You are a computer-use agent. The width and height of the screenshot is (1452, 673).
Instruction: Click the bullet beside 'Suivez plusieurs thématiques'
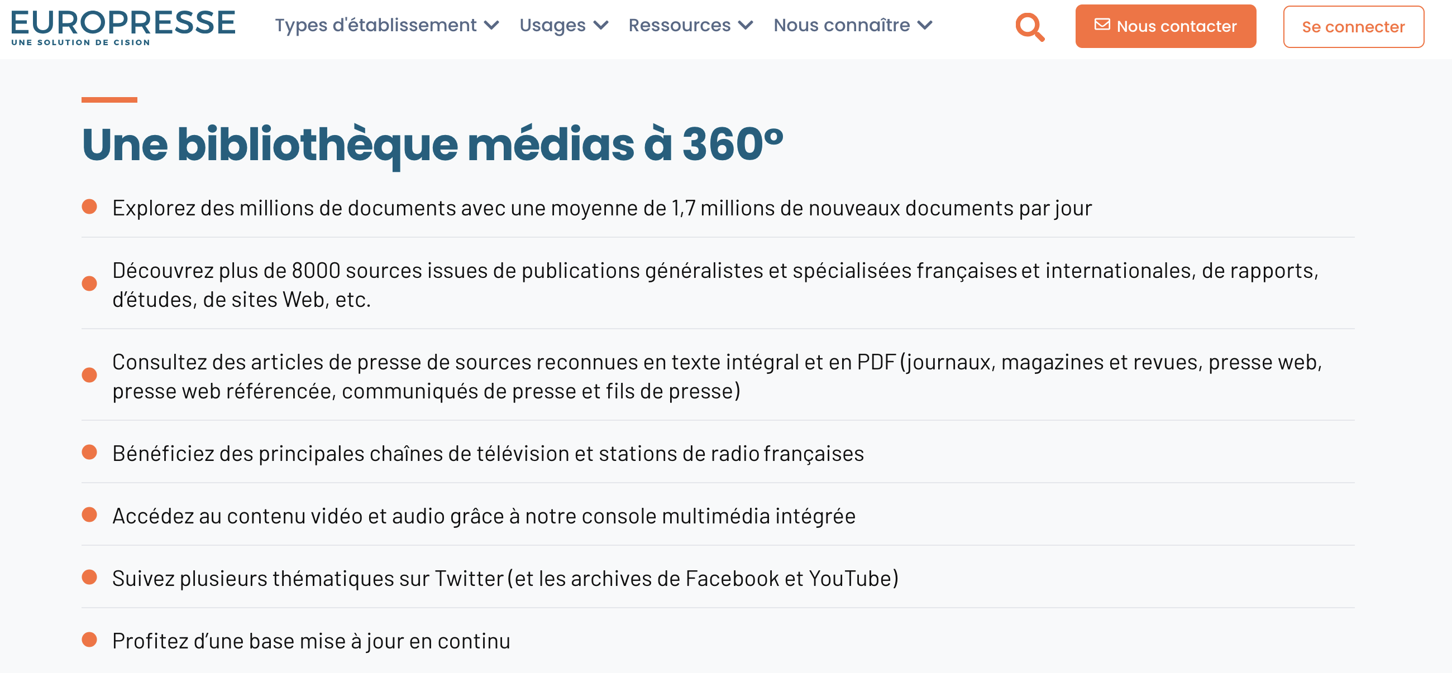pyautogui.click(x=89, y=577)
